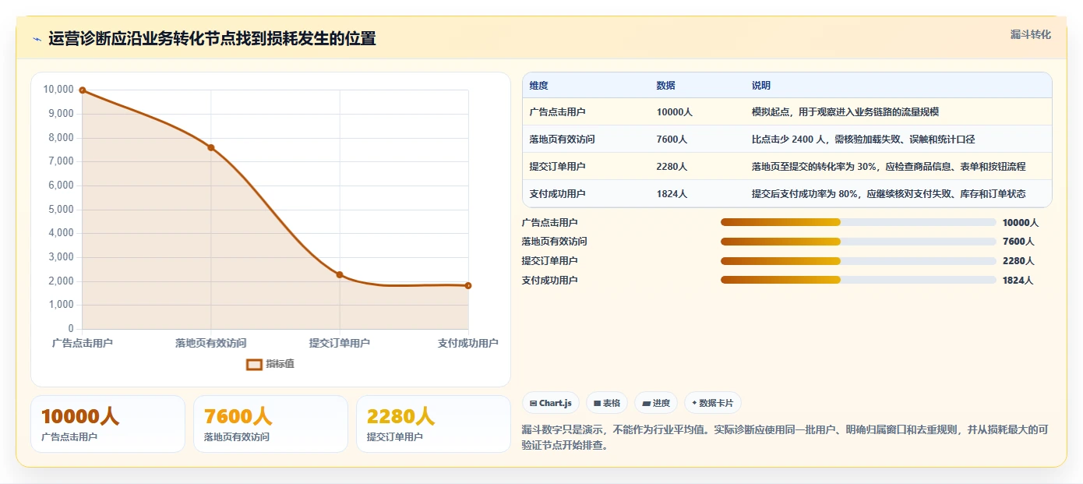Select the 广告点击用户 cell in the table
The height and width of the screenshot is (484, 1083).
(x=557, y=112)
